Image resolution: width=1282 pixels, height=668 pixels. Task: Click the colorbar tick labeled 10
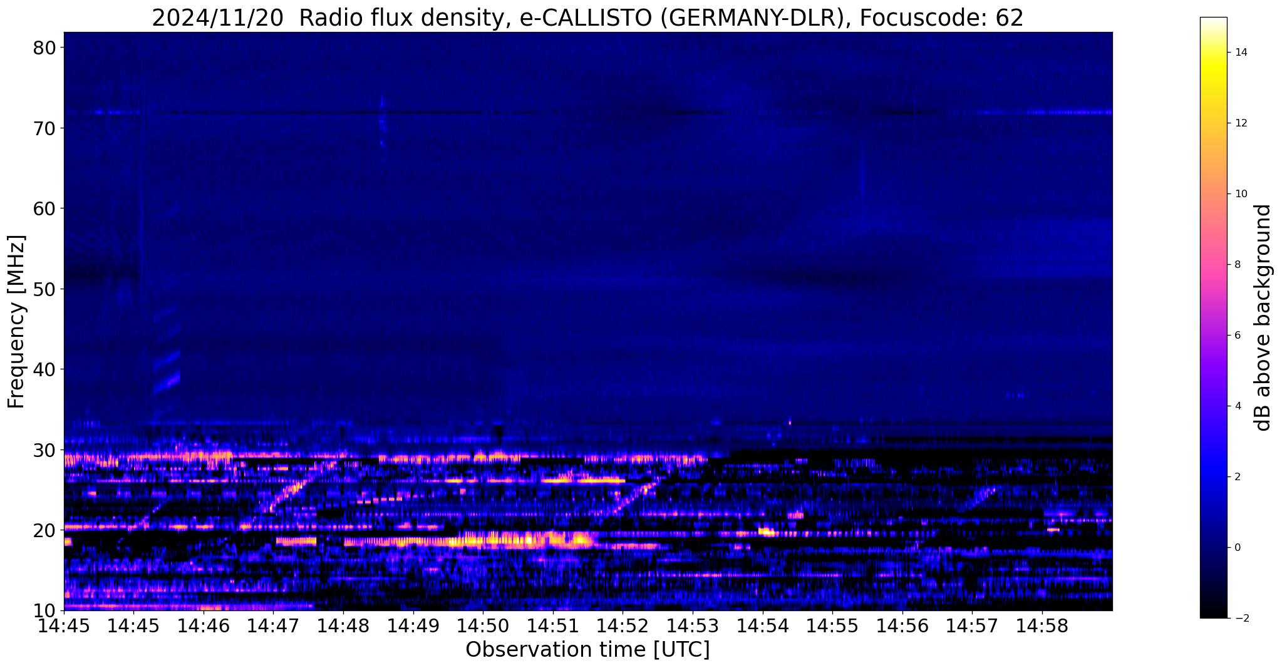point(1240,194)
